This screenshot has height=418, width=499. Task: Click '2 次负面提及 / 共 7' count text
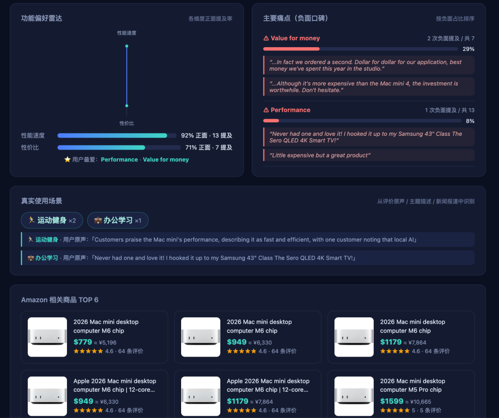pos(450,38)
